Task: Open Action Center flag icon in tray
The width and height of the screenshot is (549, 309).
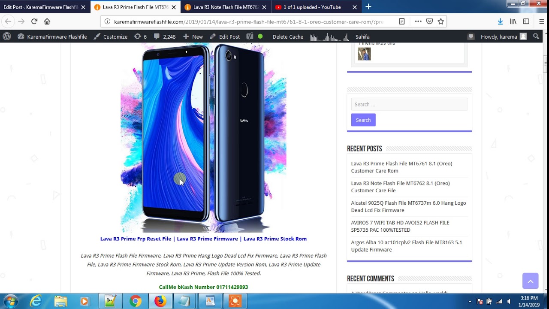Action: click(480, 301)
